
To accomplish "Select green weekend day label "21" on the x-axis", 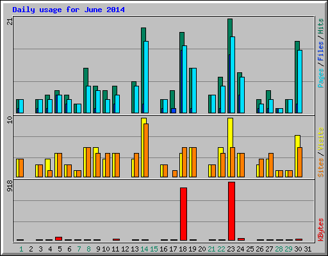I will (x=211, y=249).
